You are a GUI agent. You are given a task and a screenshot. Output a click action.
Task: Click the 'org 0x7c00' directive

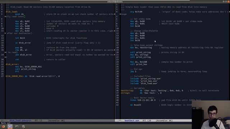(x=136, y=12)
